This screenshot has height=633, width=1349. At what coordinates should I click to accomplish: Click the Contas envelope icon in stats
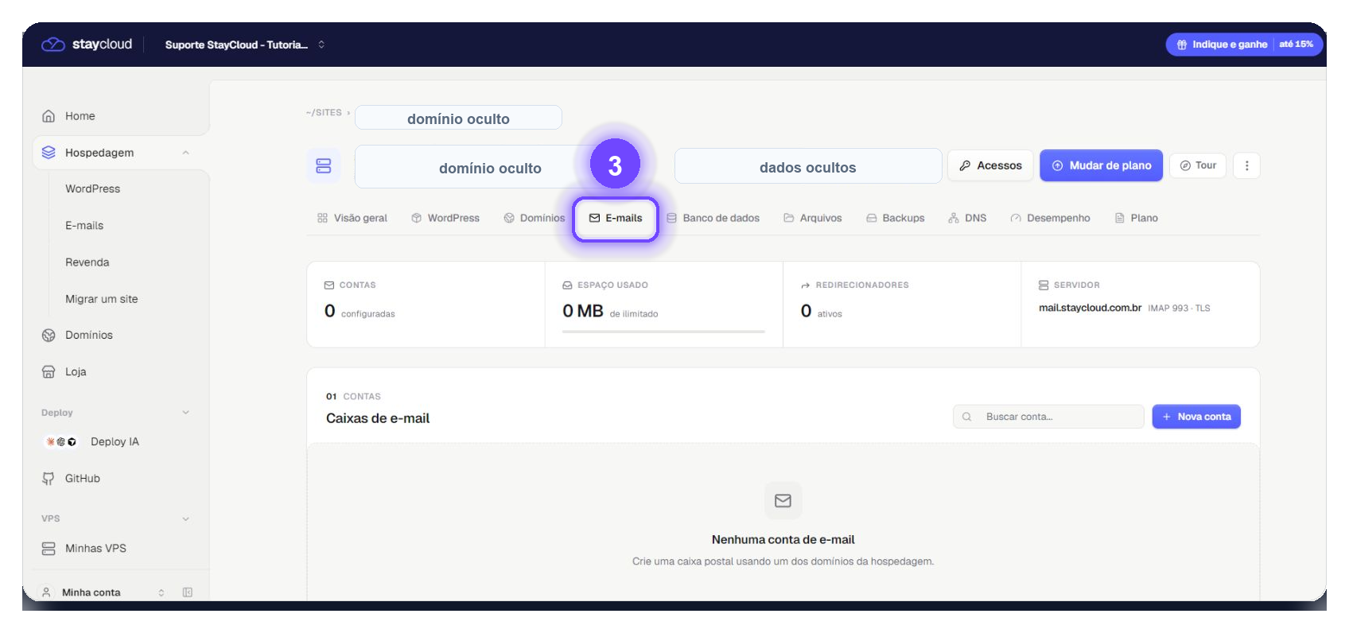[x=329, y=285]
